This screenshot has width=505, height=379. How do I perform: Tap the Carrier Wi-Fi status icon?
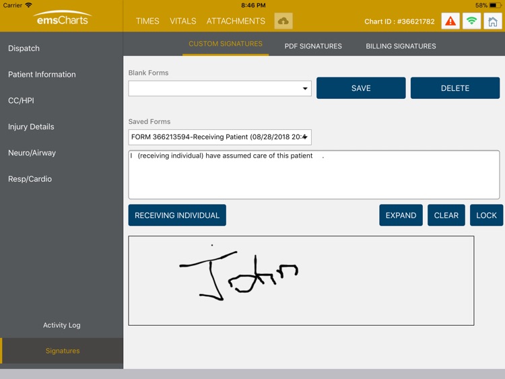click(29, 5)
